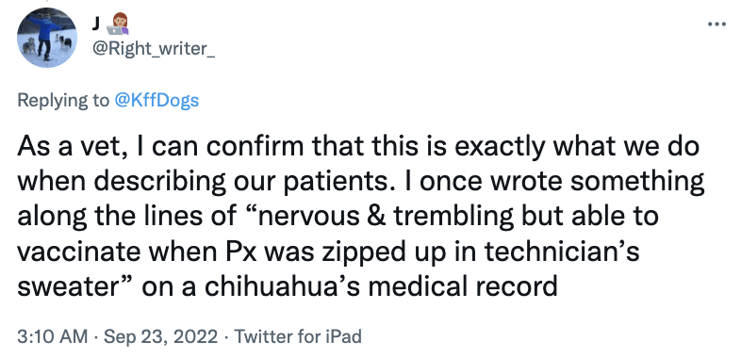Open the 3:10 AM timestamp permalink

(53, 336)
